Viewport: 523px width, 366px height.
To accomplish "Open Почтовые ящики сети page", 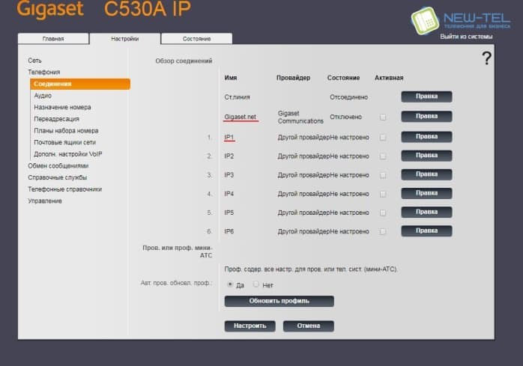I will 64,142.
